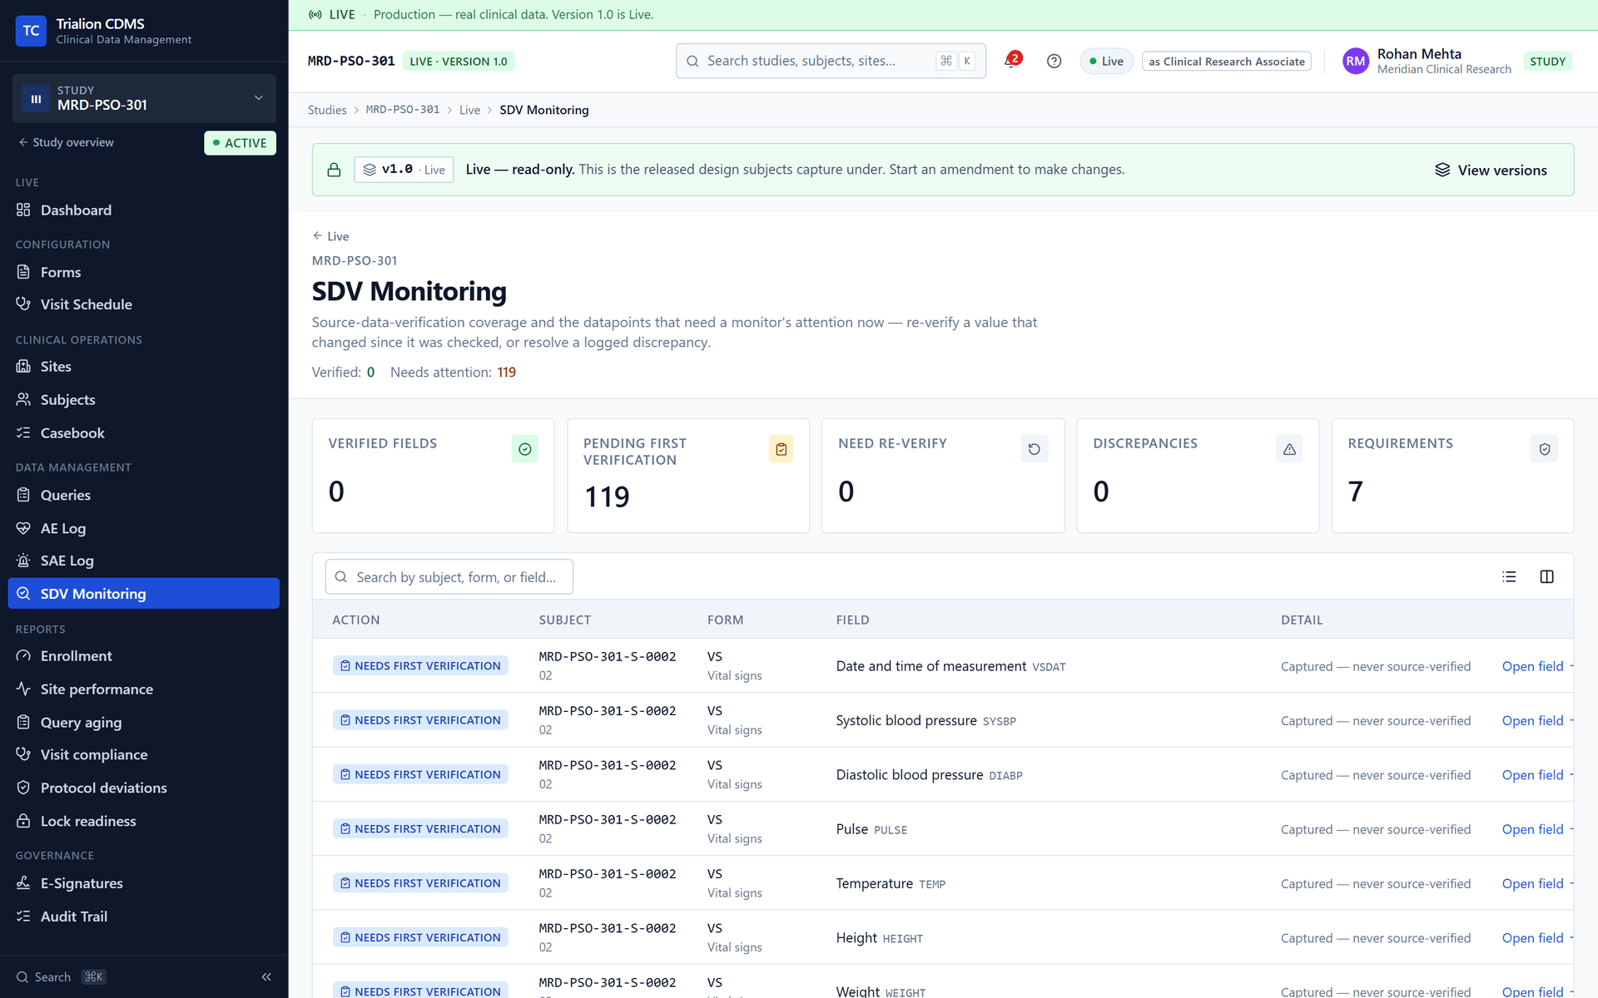Viewport: 1598px width, 998px height.
Task: Click the v1.0 Live version badge
Action: point(404,170)
